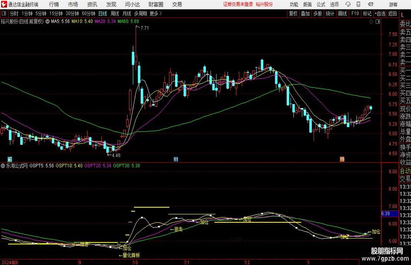The image size is (411, 265).
Task: Add stock via +自选 button
Action: 380,13
